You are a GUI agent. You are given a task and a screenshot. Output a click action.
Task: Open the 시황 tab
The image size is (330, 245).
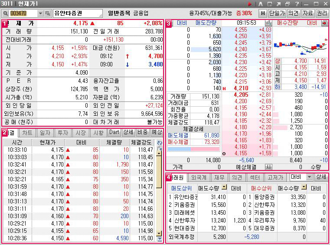(98, 133)
